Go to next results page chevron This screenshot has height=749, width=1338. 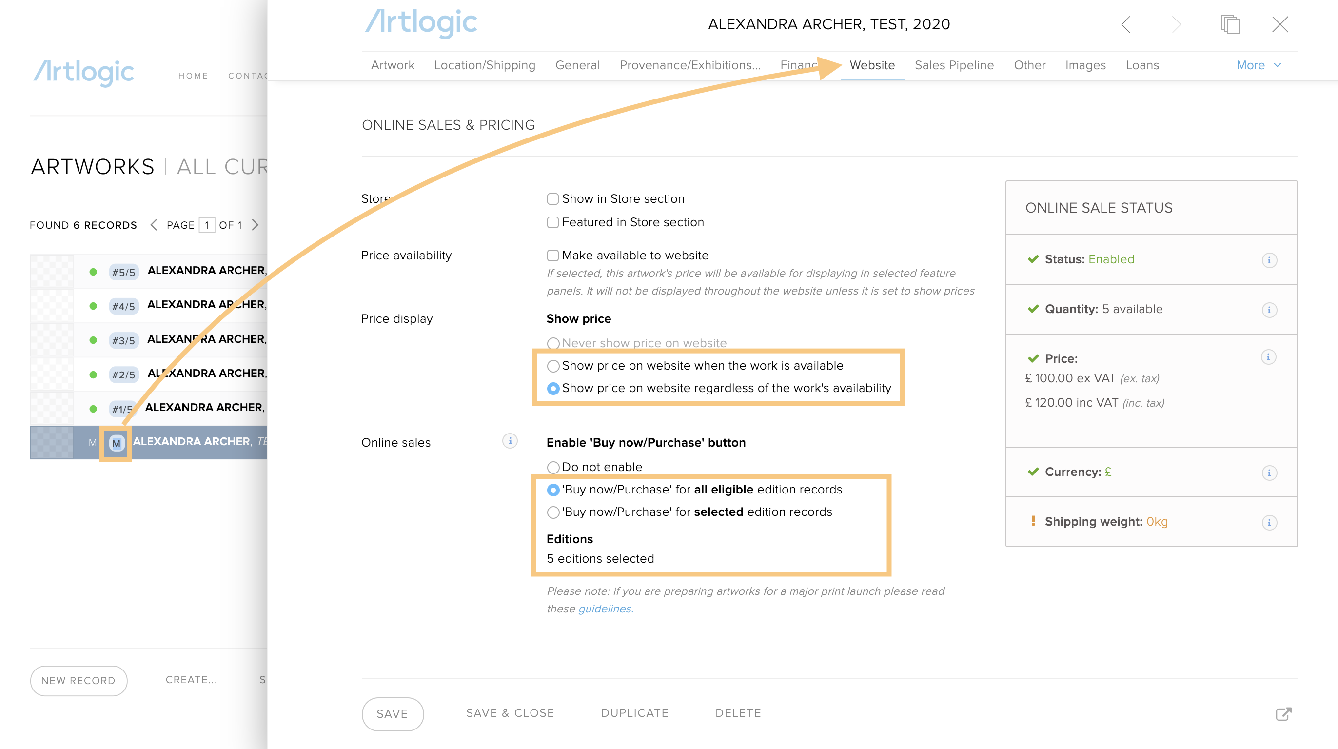click(255, 225)
